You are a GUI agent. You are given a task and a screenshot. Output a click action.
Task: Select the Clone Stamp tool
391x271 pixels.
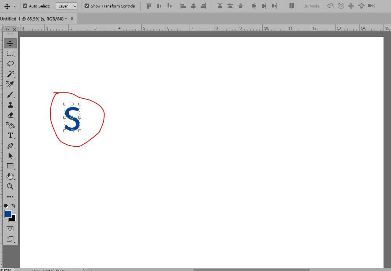(x=10, y=105)
